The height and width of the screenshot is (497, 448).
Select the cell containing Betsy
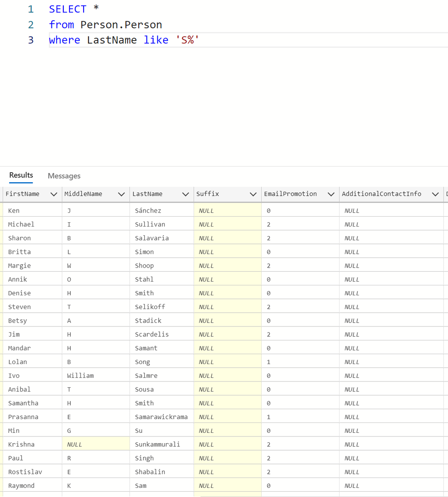32,321
